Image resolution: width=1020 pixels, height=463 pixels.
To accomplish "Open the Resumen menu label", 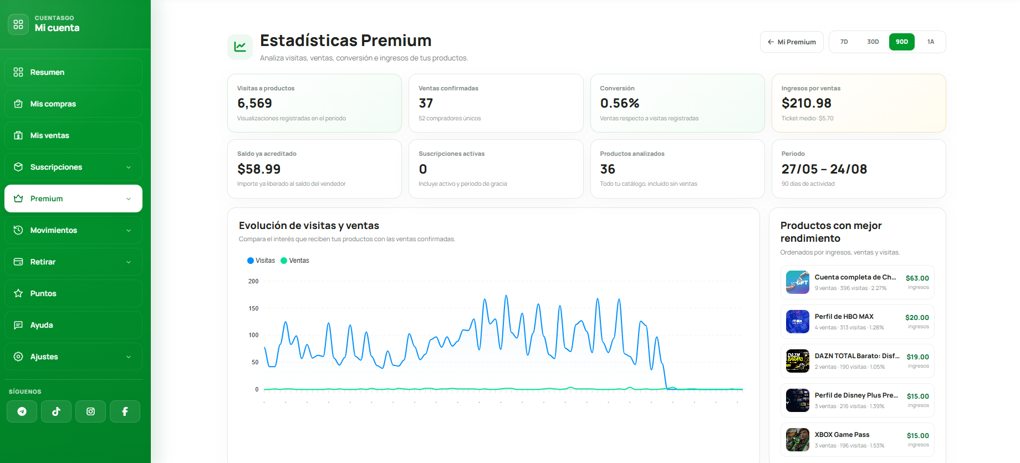I will pos(47,72).
